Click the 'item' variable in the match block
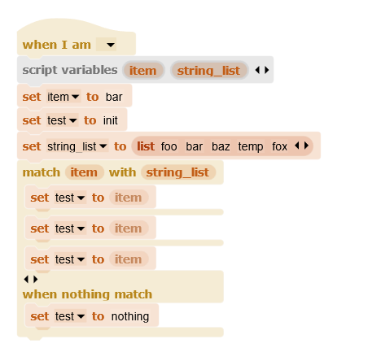The height and width of the screenshot is (361, 381). click(x=84, y=172)
